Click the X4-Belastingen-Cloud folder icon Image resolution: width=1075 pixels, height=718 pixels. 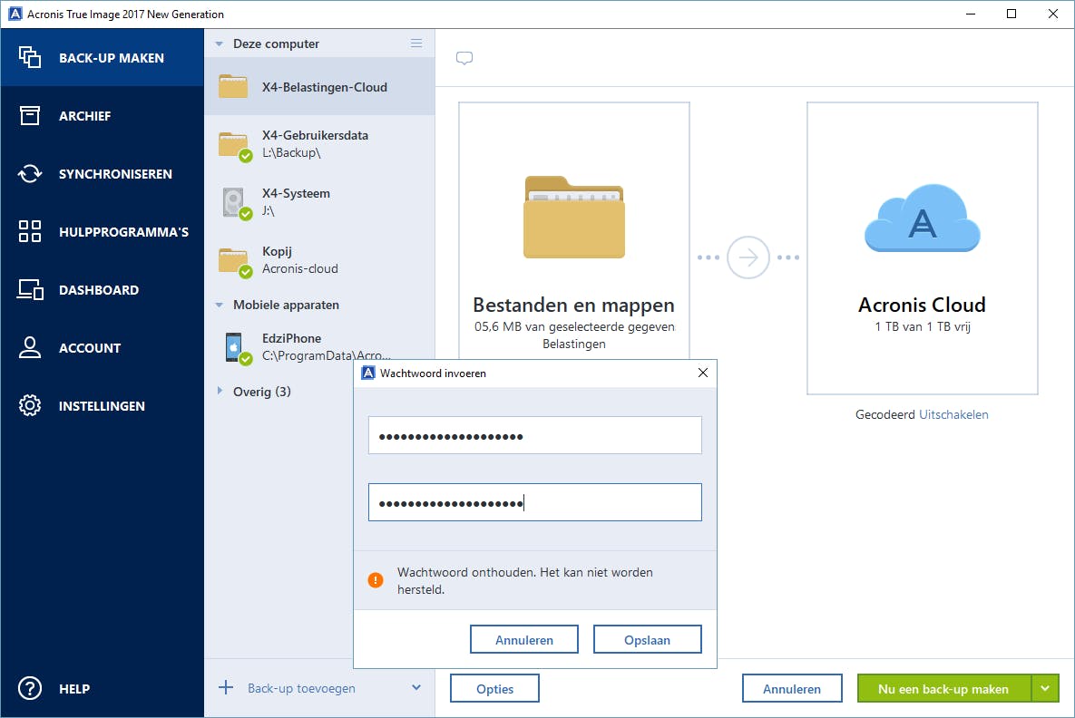point(233,87)
